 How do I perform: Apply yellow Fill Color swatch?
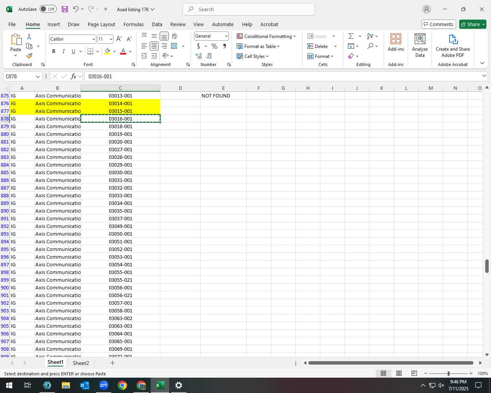[x=107, y=51]
